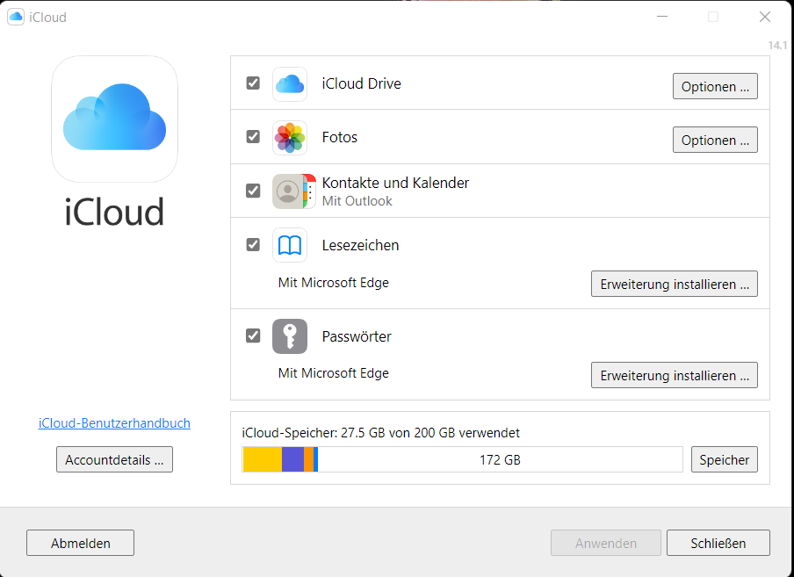
Task: Click the orange segment of storage bar
Action: coord(309,459)
